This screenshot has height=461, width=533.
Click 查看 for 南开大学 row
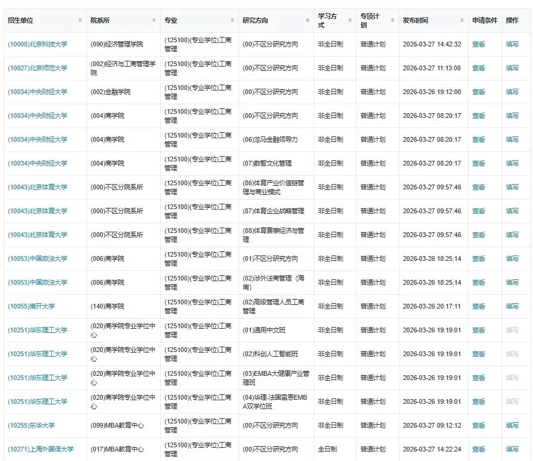coord(478,306)
